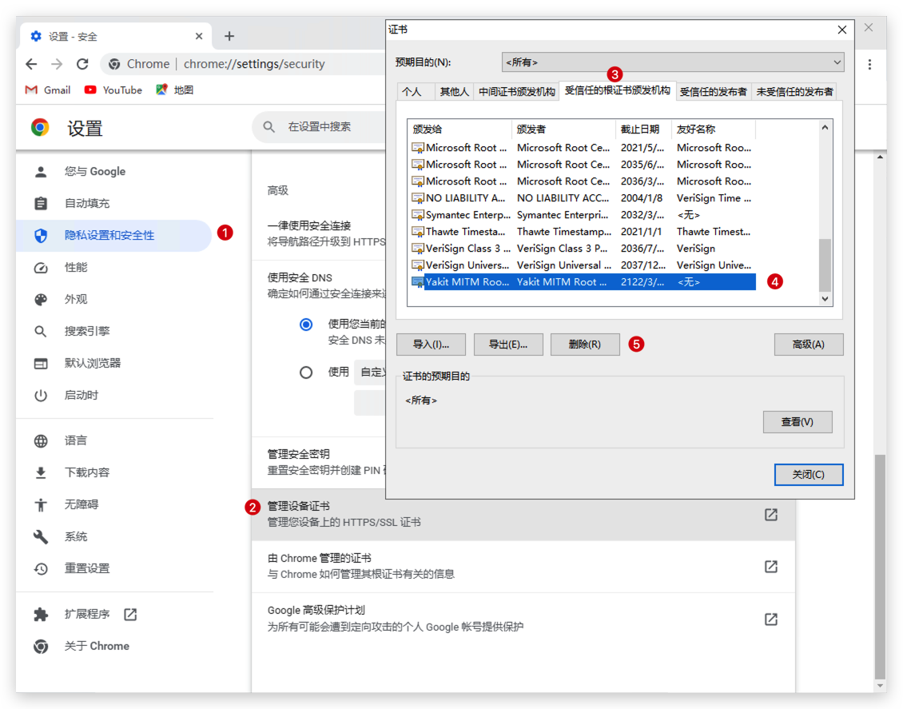Open Chrome three-dot menu
The height and width of the screenshot is (709, 903).
pyautogui.click(x=869, y=64)
